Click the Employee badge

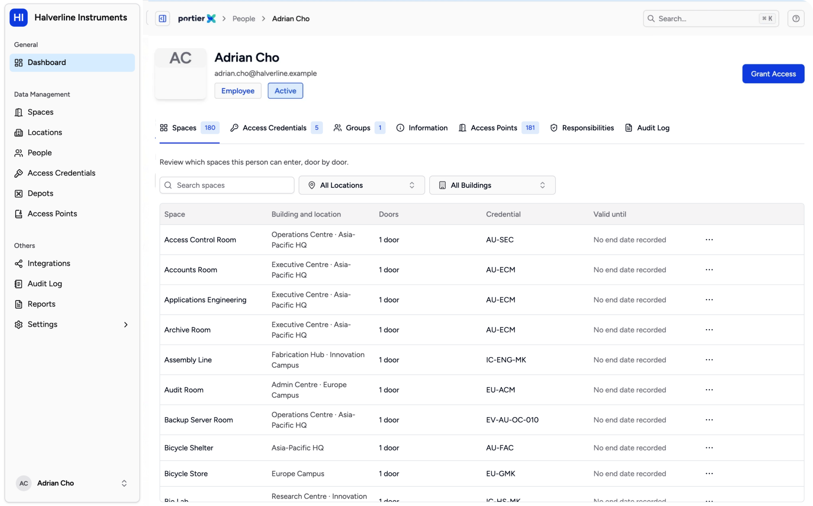(x=238, y=91)
